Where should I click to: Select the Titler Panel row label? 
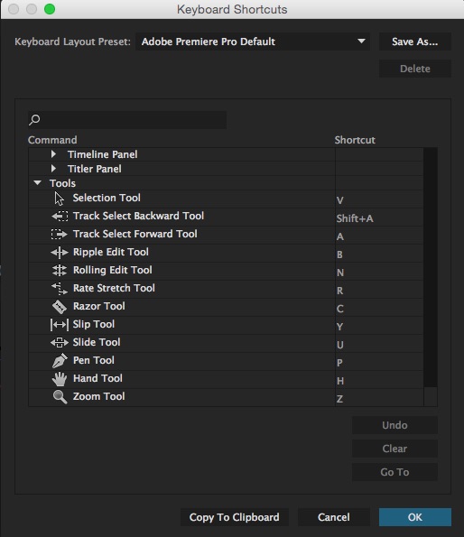(95, 169)
